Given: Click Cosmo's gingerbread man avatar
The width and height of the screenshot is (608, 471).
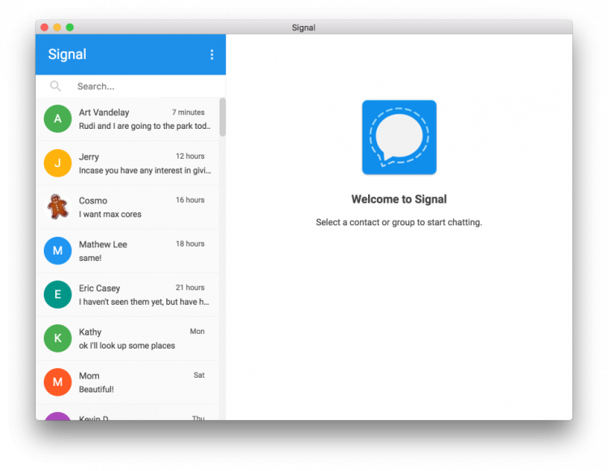Looking at the screenshot, I should tap(58, 207).
